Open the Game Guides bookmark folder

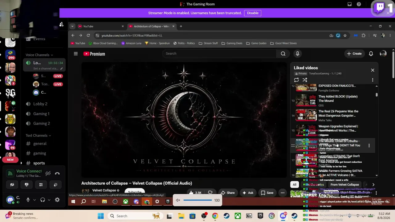(256, 43)
